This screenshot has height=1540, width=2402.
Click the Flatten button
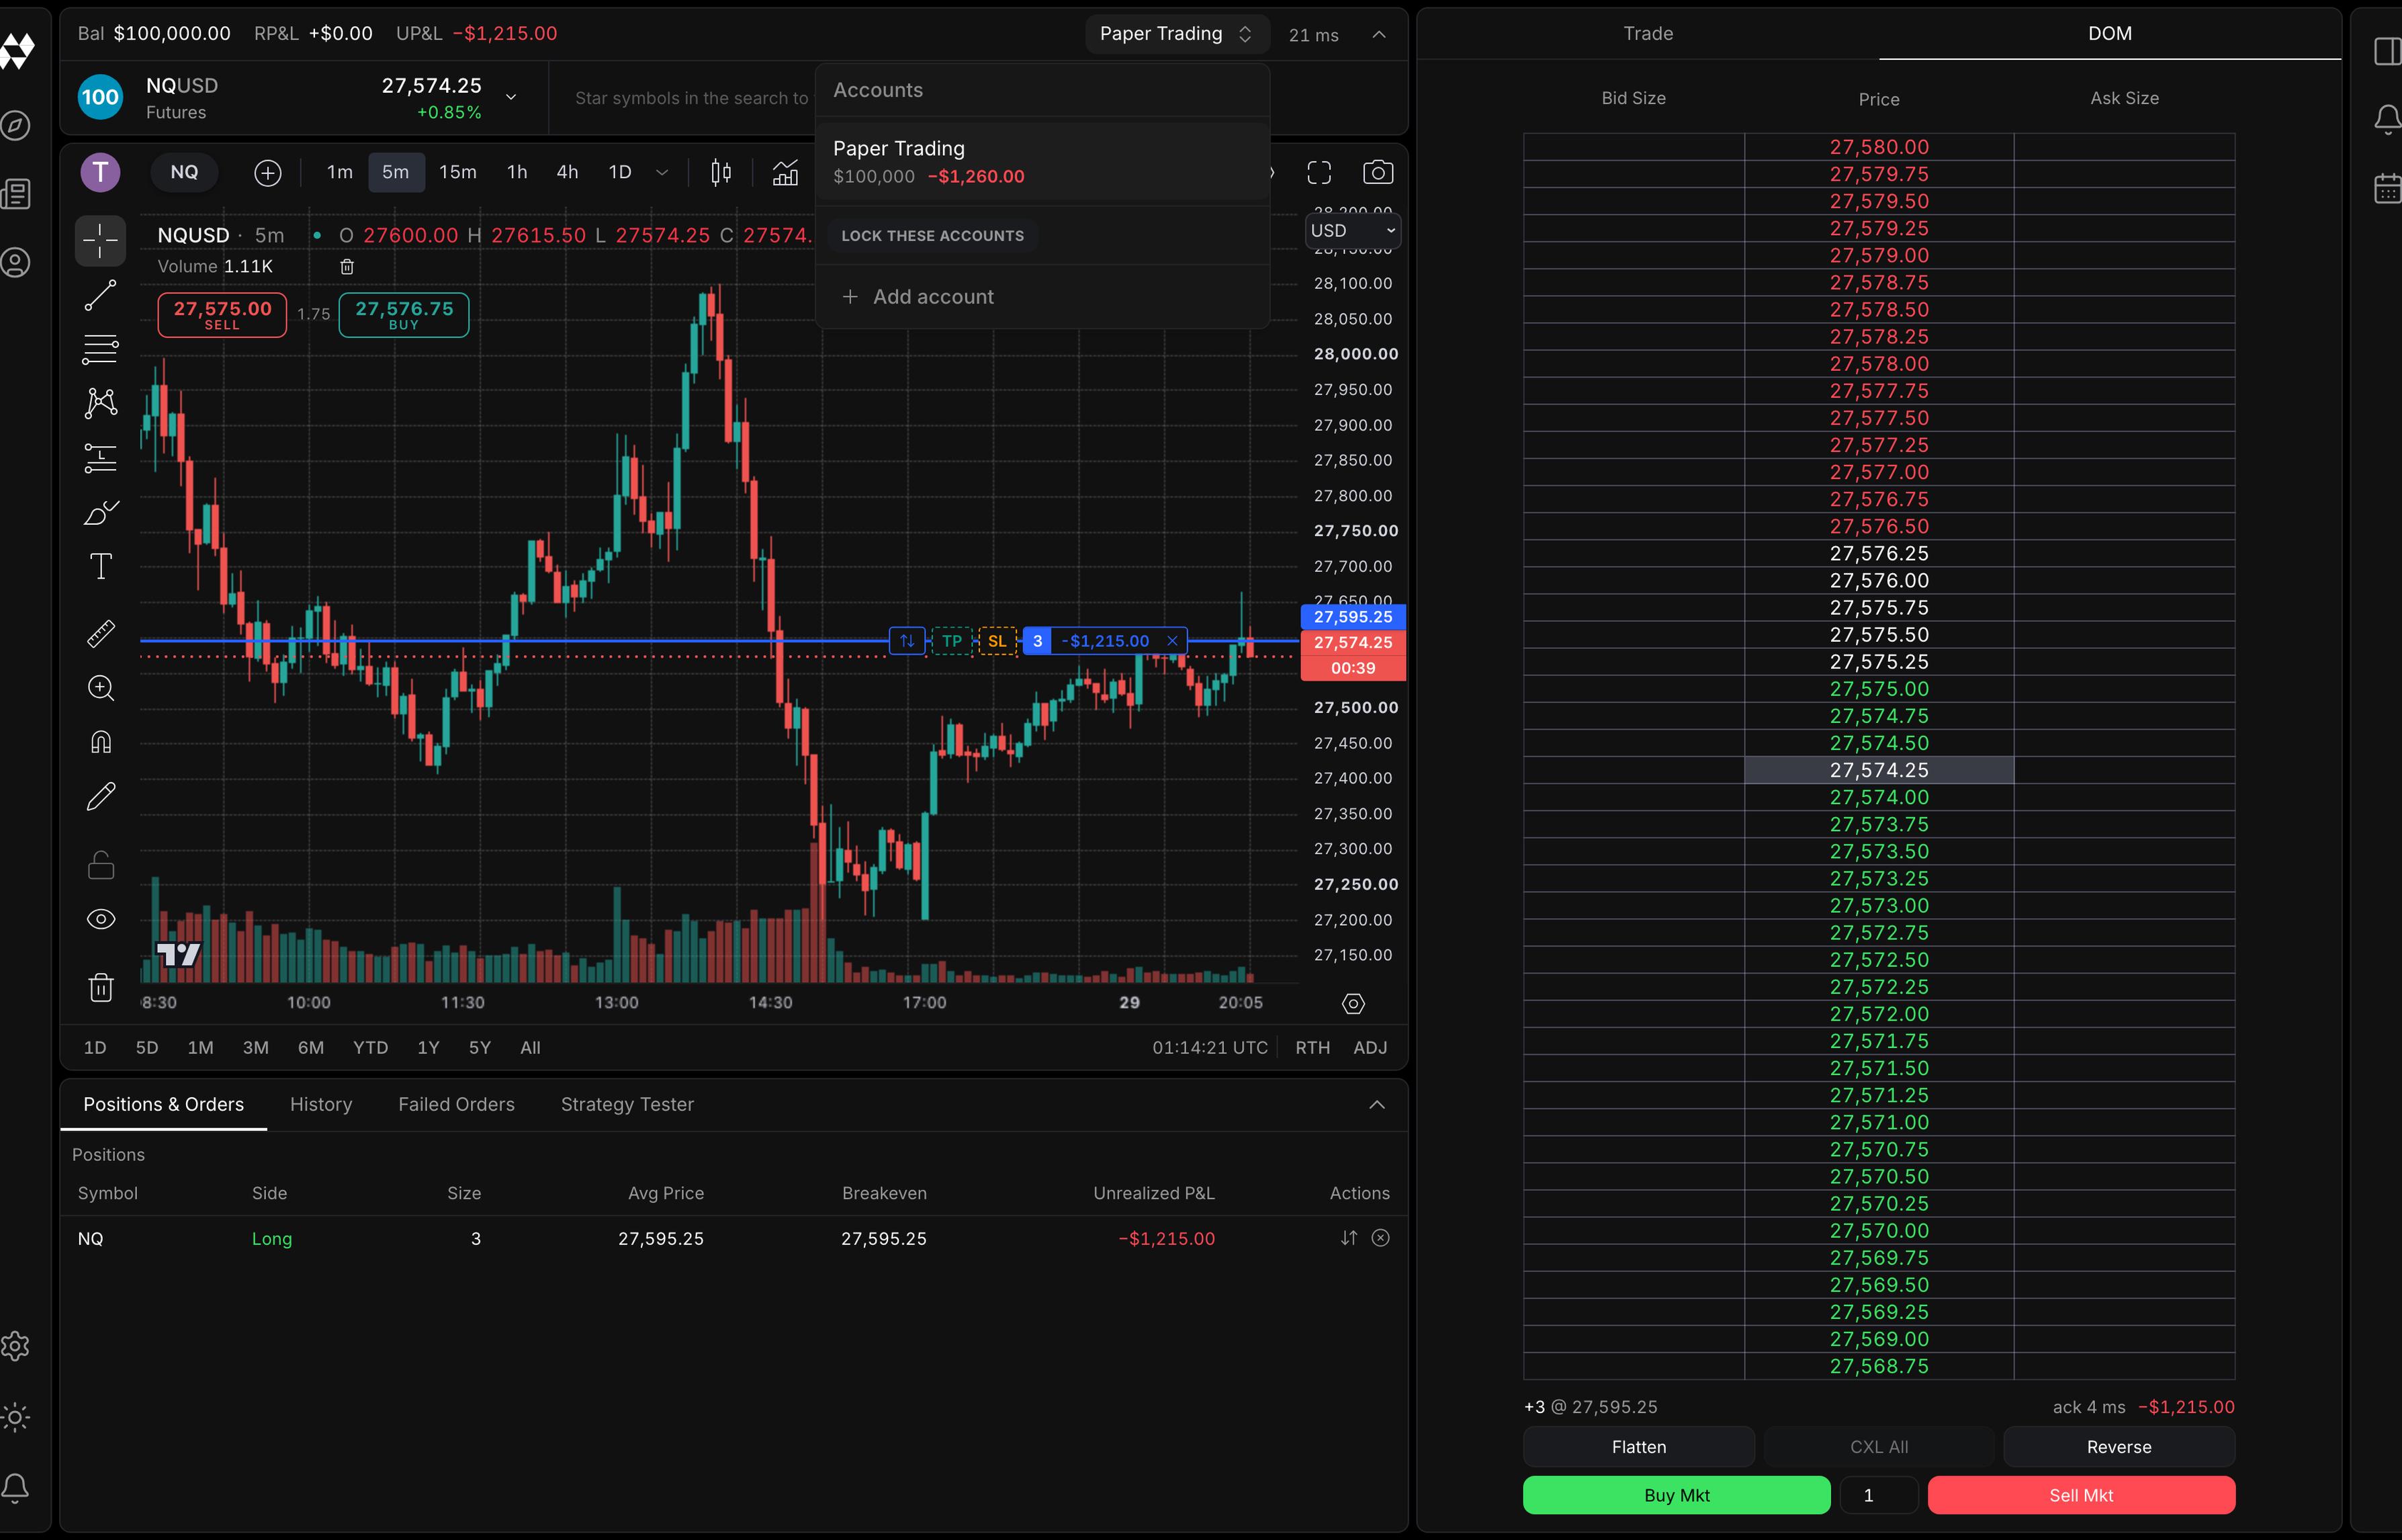pyautogui.click(x=1638, y=1446)
